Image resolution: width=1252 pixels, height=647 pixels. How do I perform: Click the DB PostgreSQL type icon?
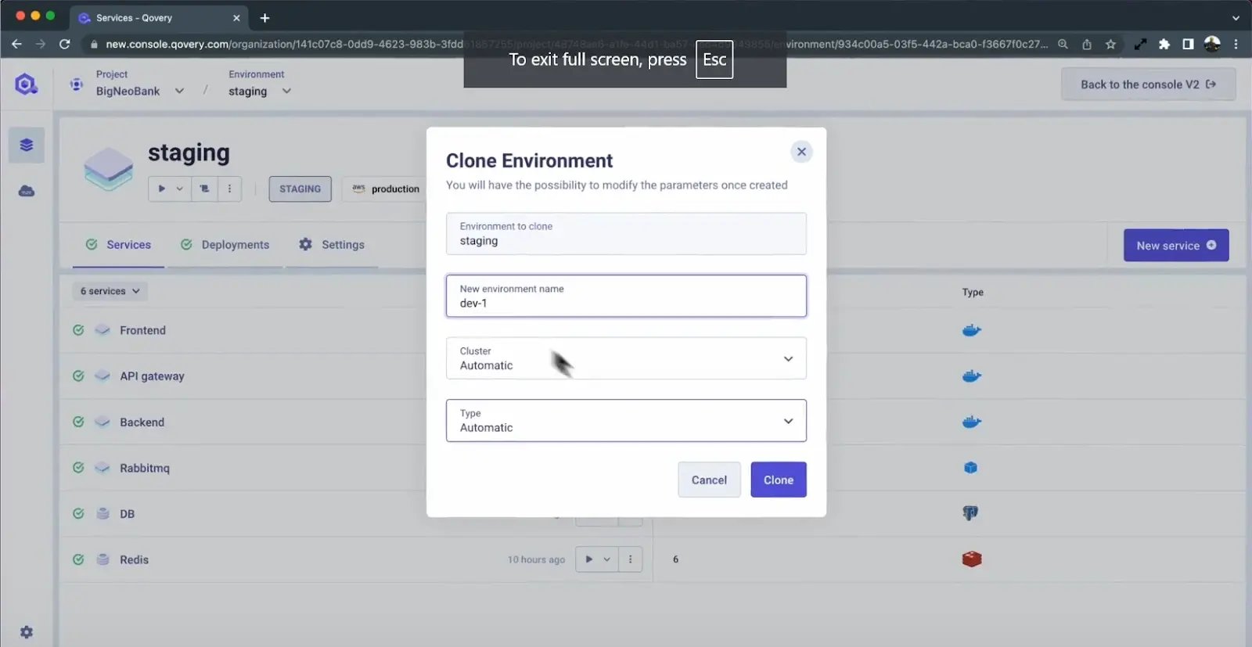970,513
